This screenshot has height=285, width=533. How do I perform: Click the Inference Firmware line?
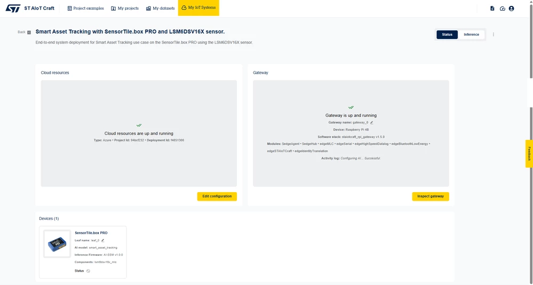(x=99, y=255)
